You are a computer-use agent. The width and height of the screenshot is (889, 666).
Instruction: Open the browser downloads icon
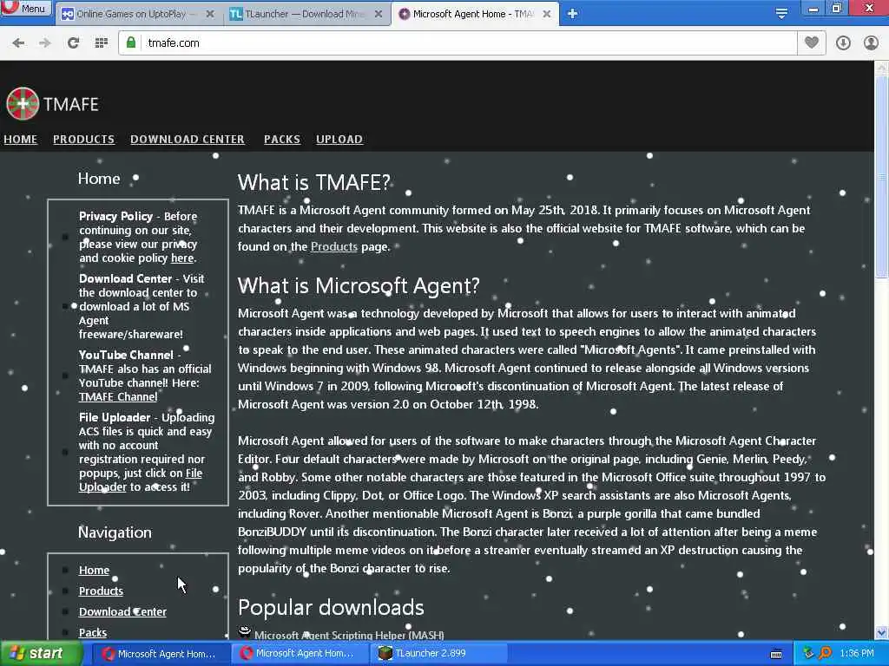[843, 43]
